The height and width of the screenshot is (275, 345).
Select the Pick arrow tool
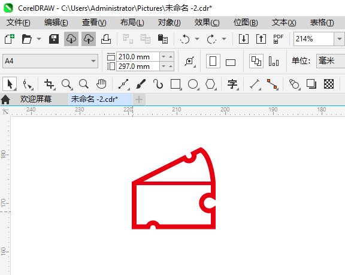[10, 84]
